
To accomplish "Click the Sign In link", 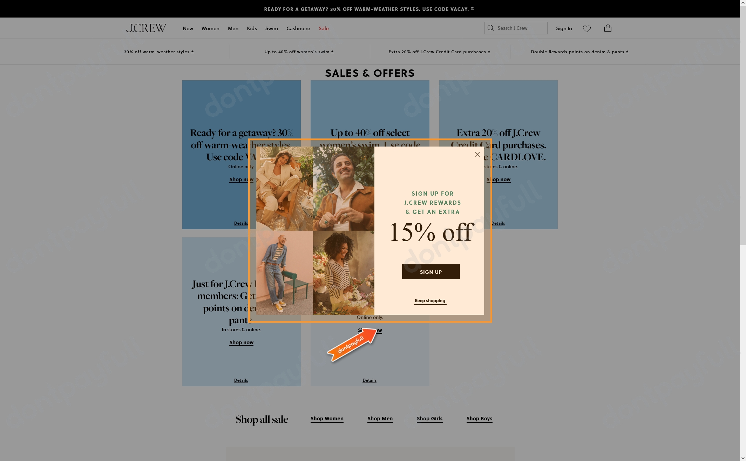I will click(x=564, y=28).
